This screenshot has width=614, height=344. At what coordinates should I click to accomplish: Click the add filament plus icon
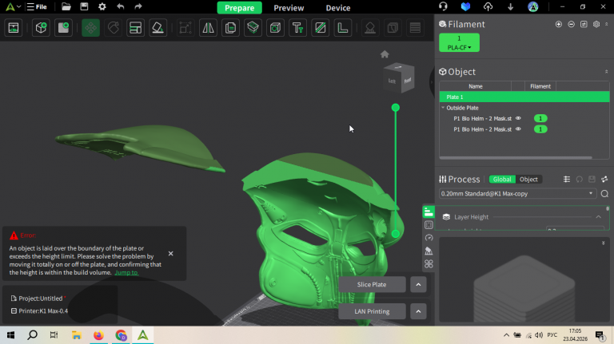[x=558, y=24]
